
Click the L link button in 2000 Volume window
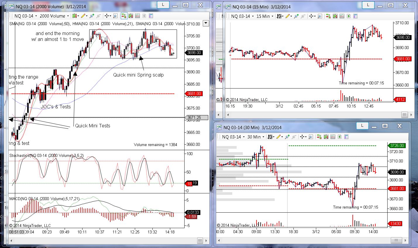pyautogui.click(x=163, y=5)
